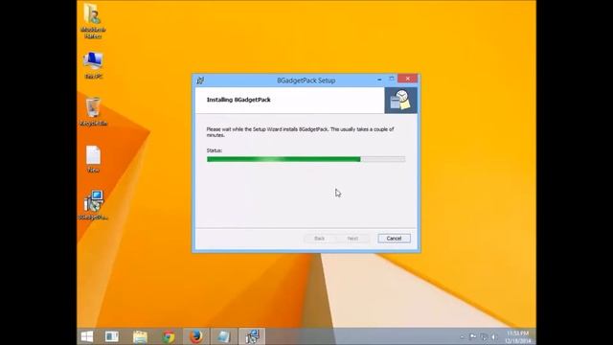Click the gadget clock logo in setup header
This screenshot has height=345, width=613.
click(x=400, y=100)
